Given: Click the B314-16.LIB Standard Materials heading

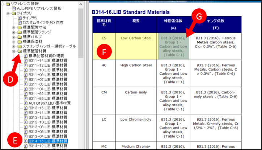Looking at the screenshot, I should tap(131, 12).
